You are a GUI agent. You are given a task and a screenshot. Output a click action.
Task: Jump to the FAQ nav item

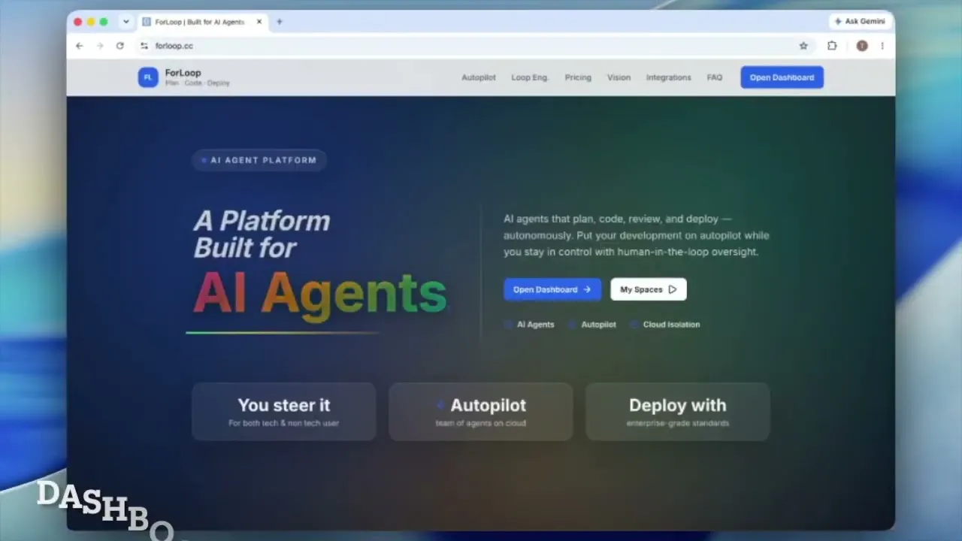715,77
